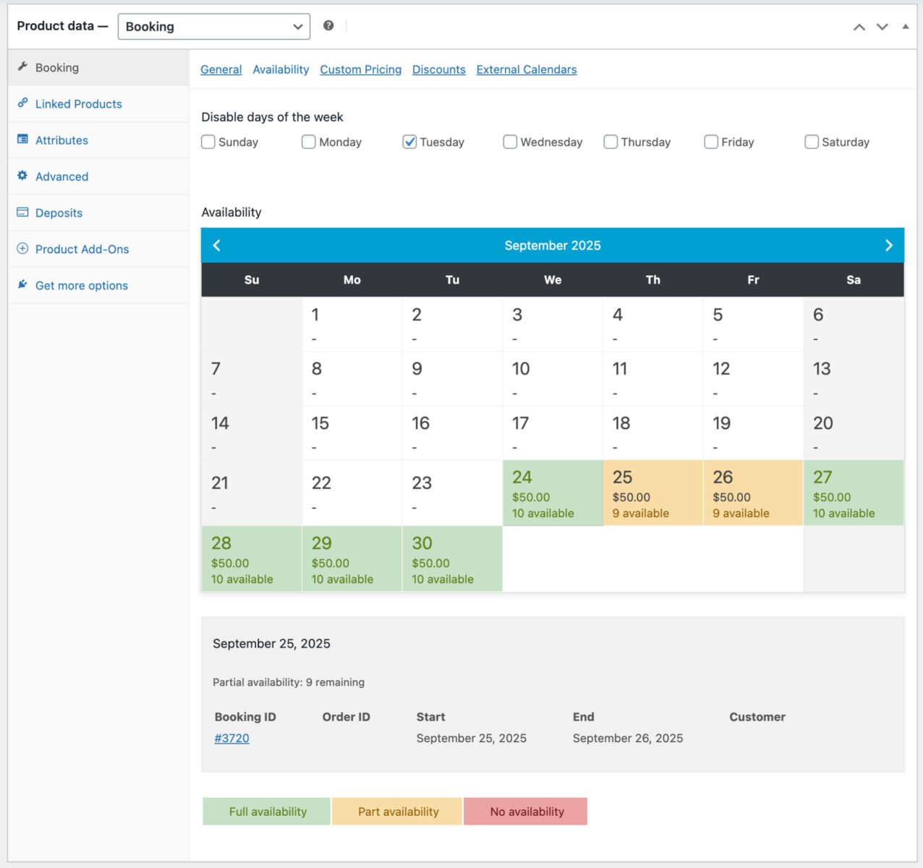The height and width of the screenshot is (868, 923).
Task: Click the Product Add-Ons plus icon
Action: [x=22, y=248]
